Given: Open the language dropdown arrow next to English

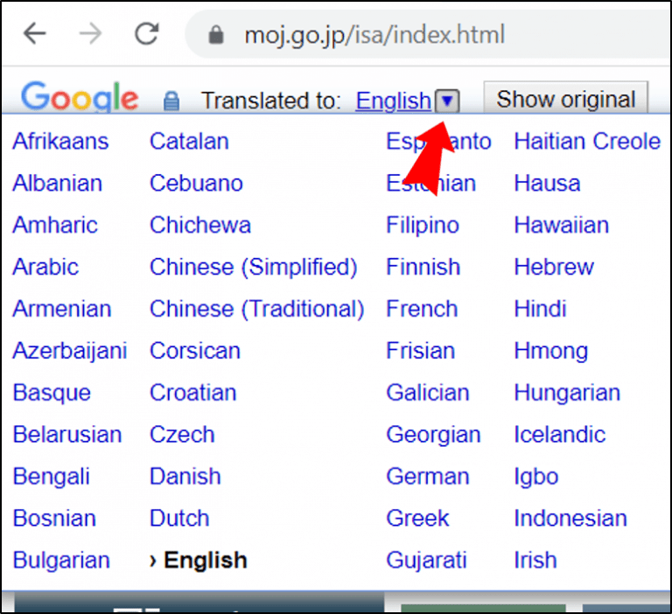Looking at the screenshot, I should click(447, 101).
